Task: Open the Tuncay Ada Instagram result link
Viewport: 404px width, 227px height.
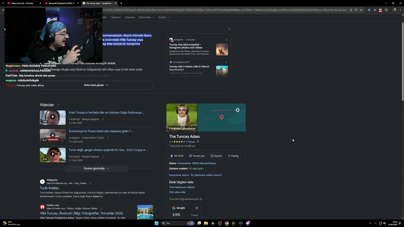Action: tap(186, 46)
